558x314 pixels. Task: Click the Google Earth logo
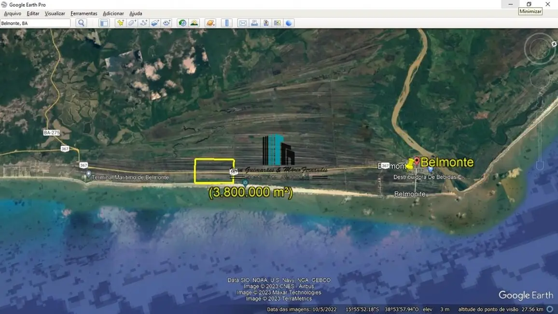click(526, 295)
